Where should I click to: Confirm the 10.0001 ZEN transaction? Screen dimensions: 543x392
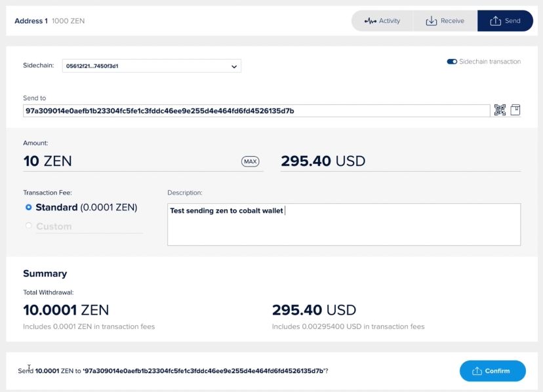(x=493, y=371)
